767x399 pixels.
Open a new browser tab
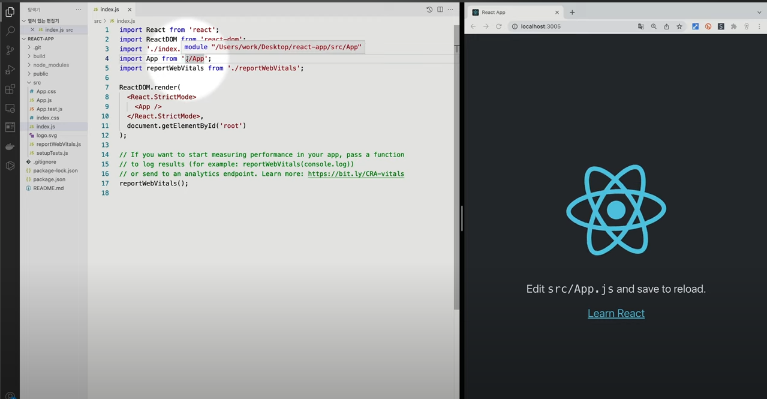click(572, 12)
